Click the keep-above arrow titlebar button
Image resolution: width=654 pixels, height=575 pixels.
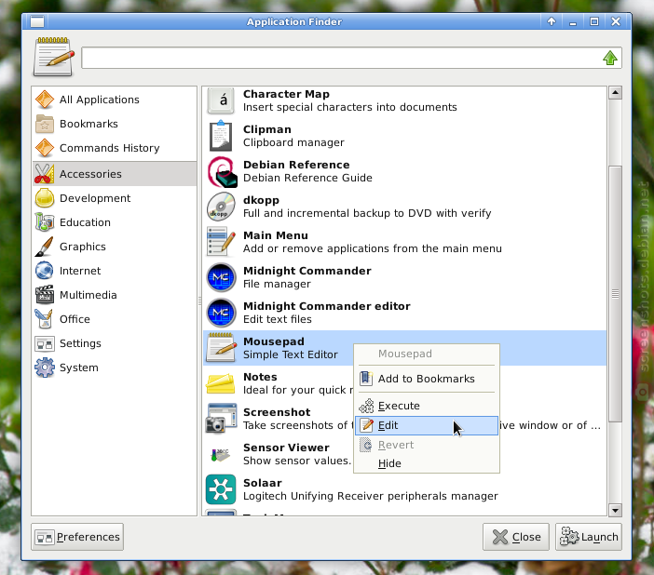click(x=552, y=21)
